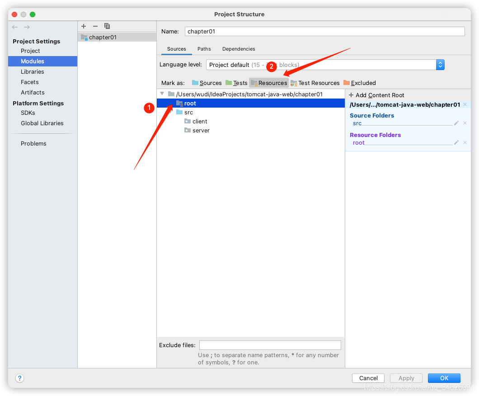Collapse the chapter01 content root tree node

tap(162, 94)
